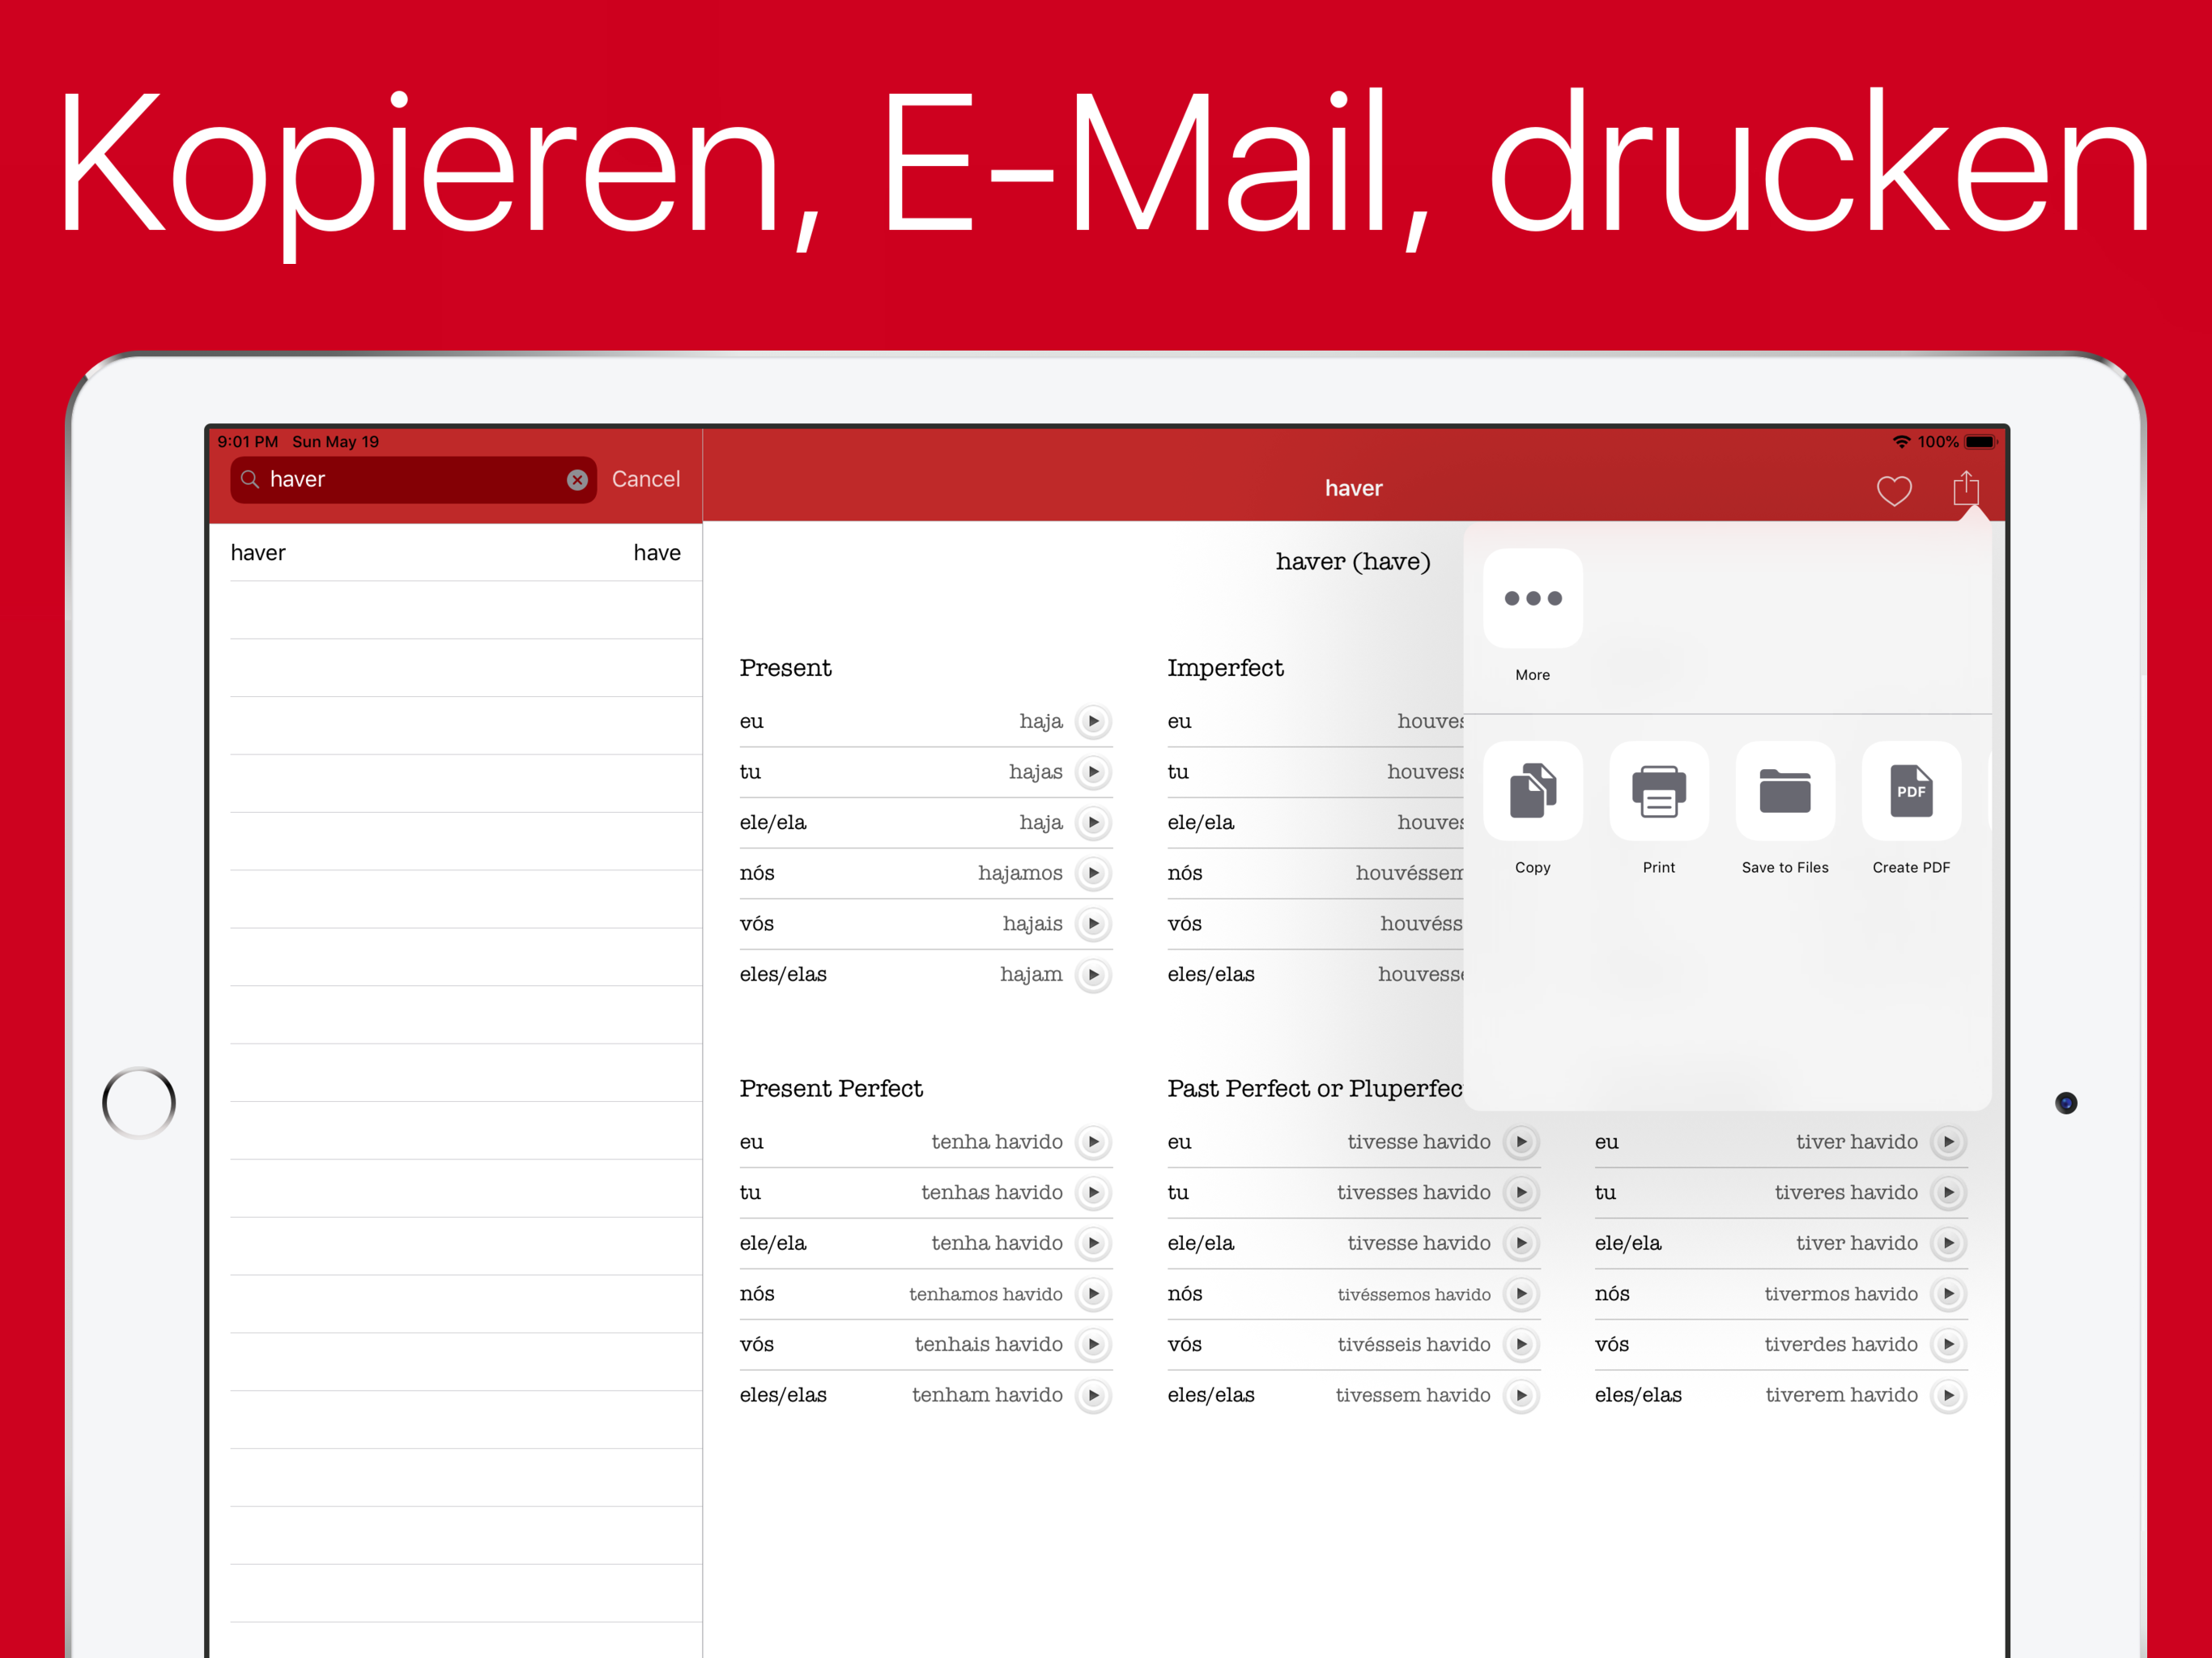The width and height of the screenshot is (2212, 1658).
Task: Tap Cancel next to the search bar
Action: 646,479
